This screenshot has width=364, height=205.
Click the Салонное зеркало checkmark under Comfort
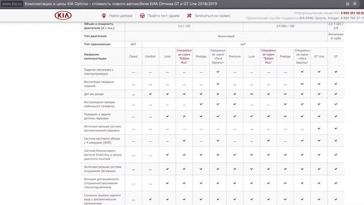coord(150,199)
